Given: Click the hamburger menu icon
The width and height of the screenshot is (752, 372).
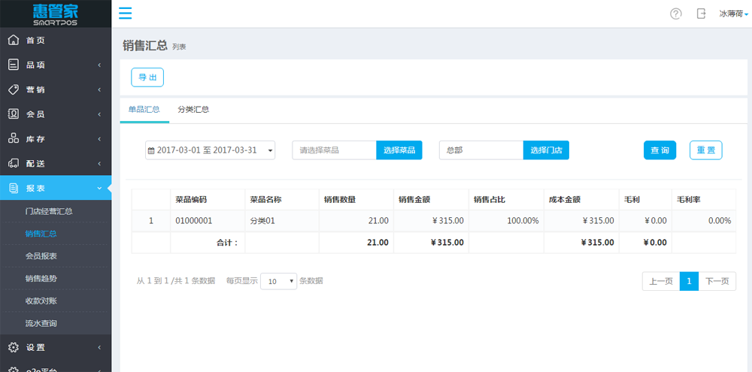Looking at the screenshot, I should [126, 14].
